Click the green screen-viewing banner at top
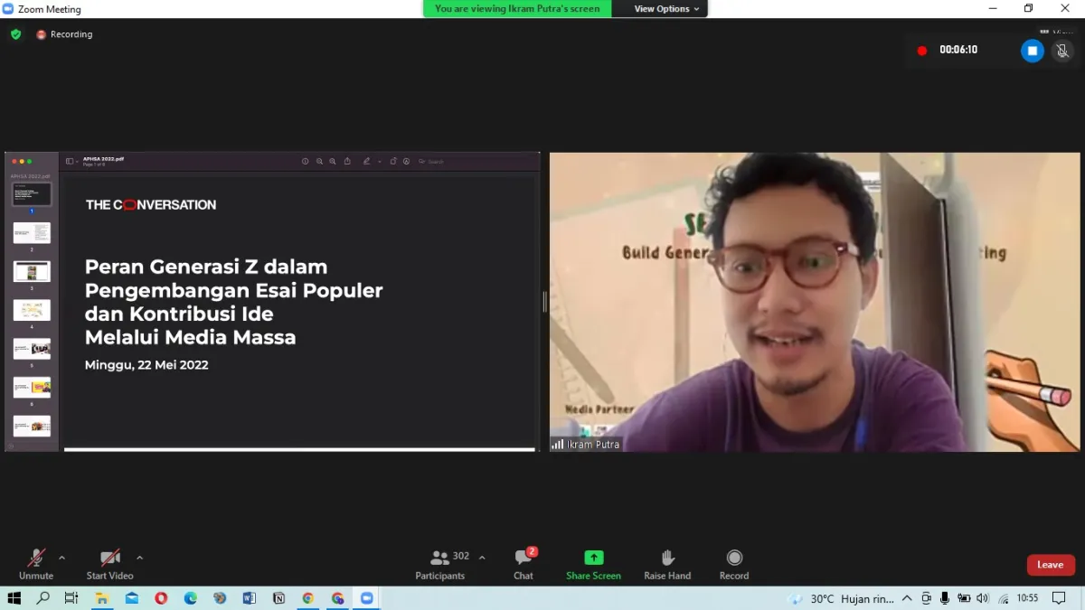This screenshot has width=1085, height=610. (516, 8)
